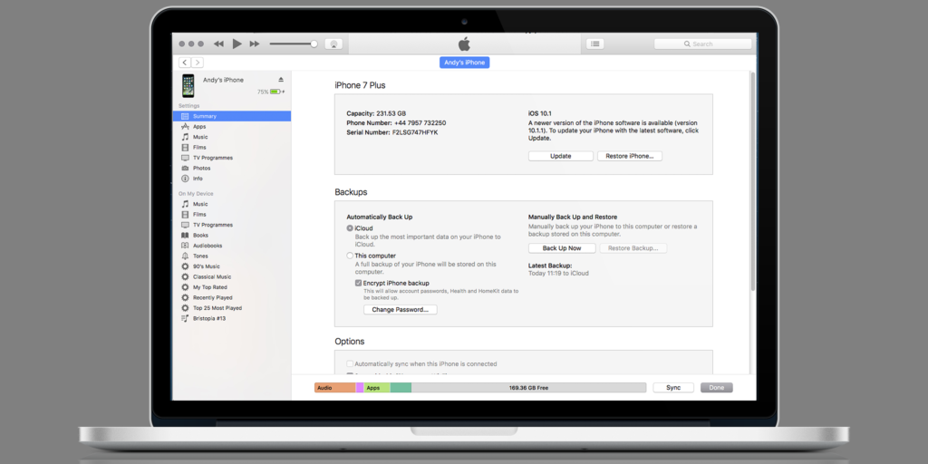Click Capacity 231.53 GB text
Screen dimensions: 928x464
(x=376, y=113)
